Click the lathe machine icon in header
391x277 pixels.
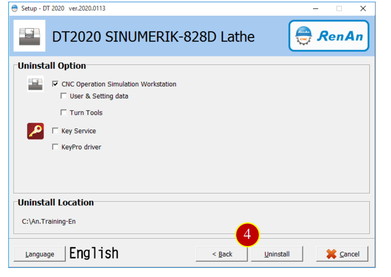(30, 36)
